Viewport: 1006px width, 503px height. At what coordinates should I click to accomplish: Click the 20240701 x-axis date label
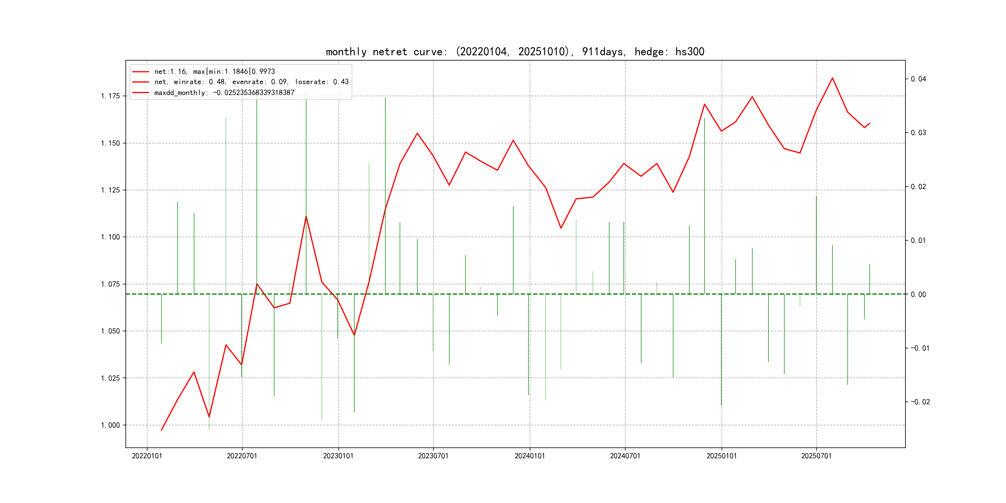coord(625,456)
